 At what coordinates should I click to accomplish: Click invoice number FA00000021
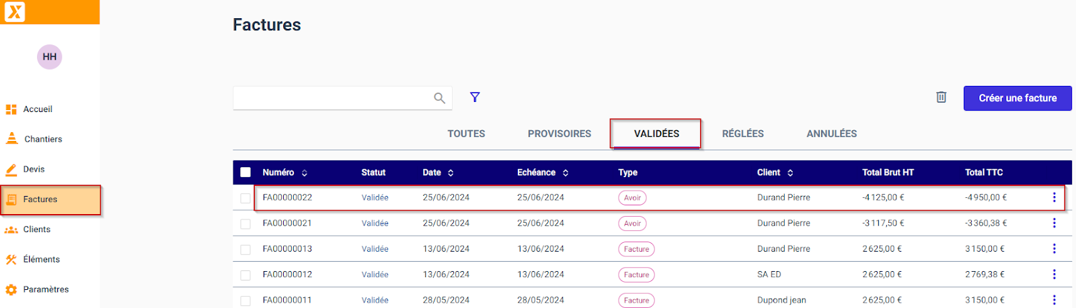pyautogui.click(x=287, y=223)
